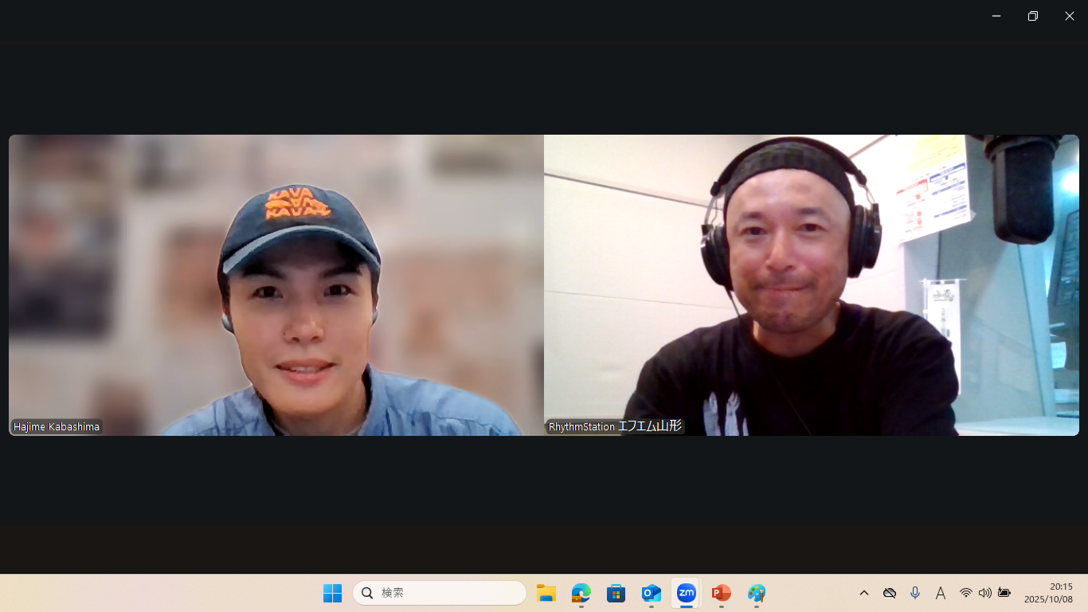The width and height of the screenshot is (1088, 612).
Task: Restore down the Zoom meeting window
Action: click(1033, 16)
